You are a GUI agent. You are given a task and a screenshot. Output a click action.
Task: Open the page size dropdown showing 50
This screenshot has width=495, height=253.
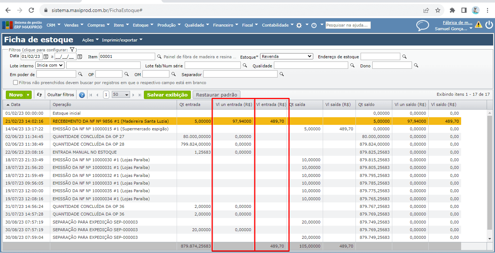pos(121,95)
